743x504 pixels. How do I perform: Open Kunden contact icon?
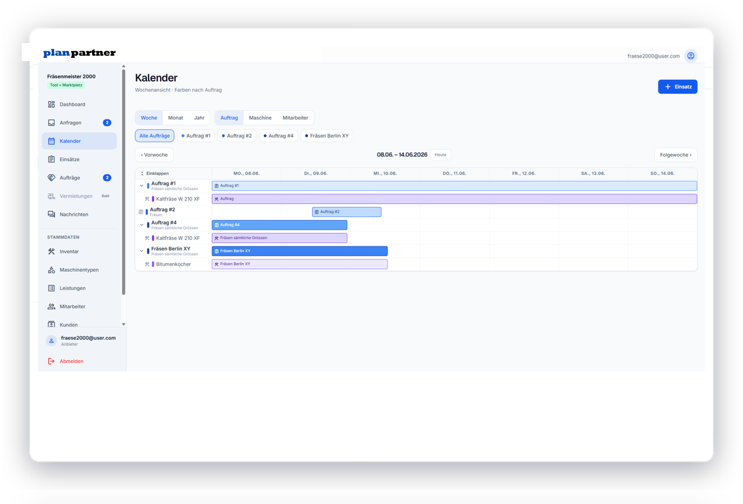click(x=51, y=324)
